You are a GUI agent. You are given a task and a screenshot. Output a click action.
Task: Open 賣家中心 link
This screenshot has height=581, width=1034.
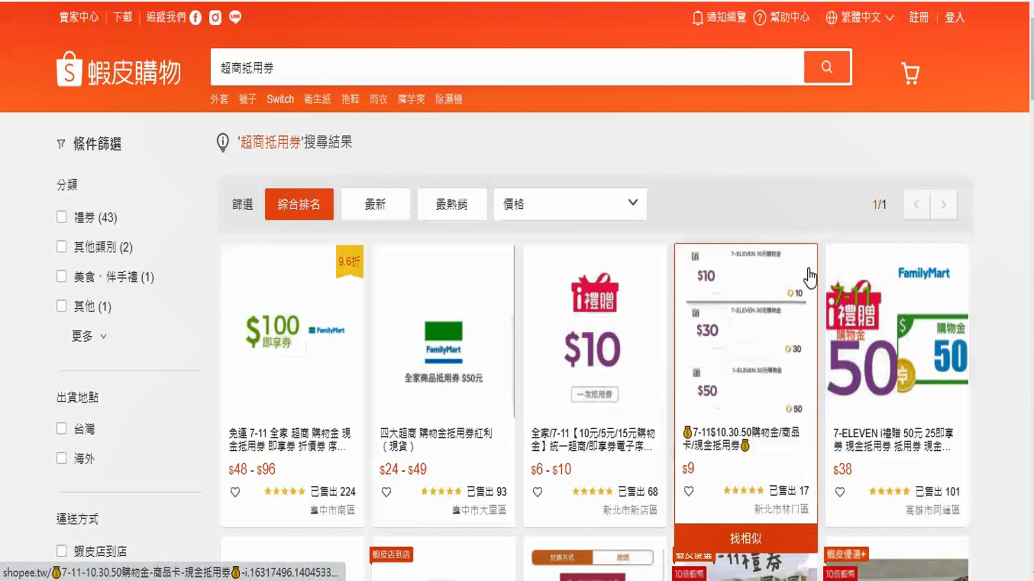coord(79,17)
